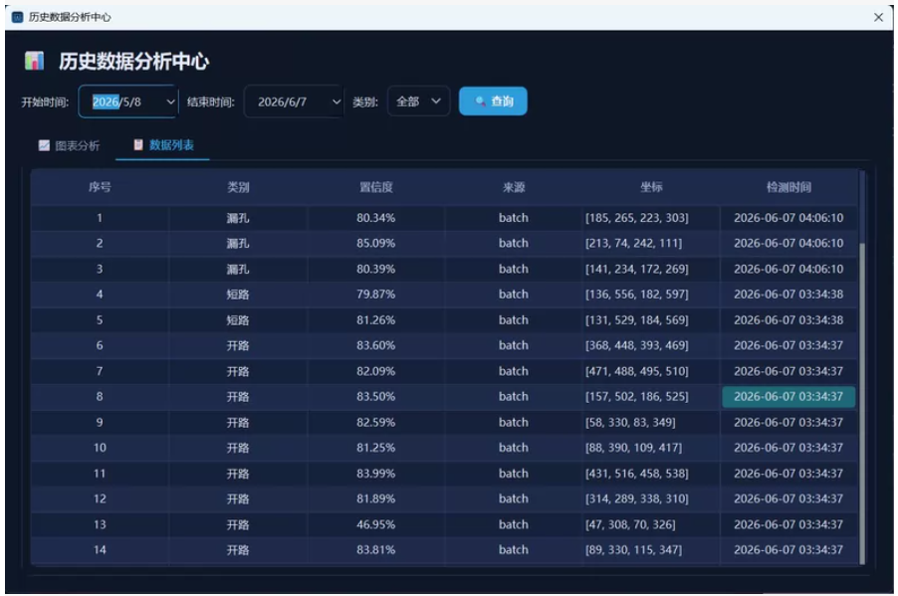
Task: Click the 检测时间 column header
Action: coord(788,187)
